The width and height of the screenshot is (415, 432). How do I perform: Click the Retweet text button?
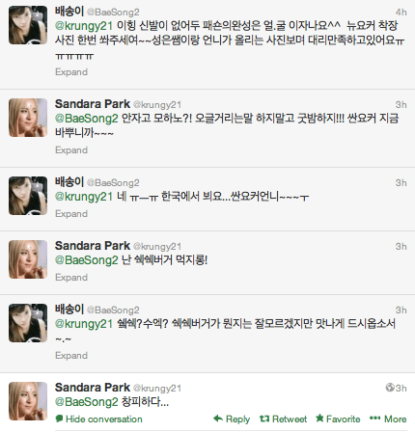click(x=290, y=418)
